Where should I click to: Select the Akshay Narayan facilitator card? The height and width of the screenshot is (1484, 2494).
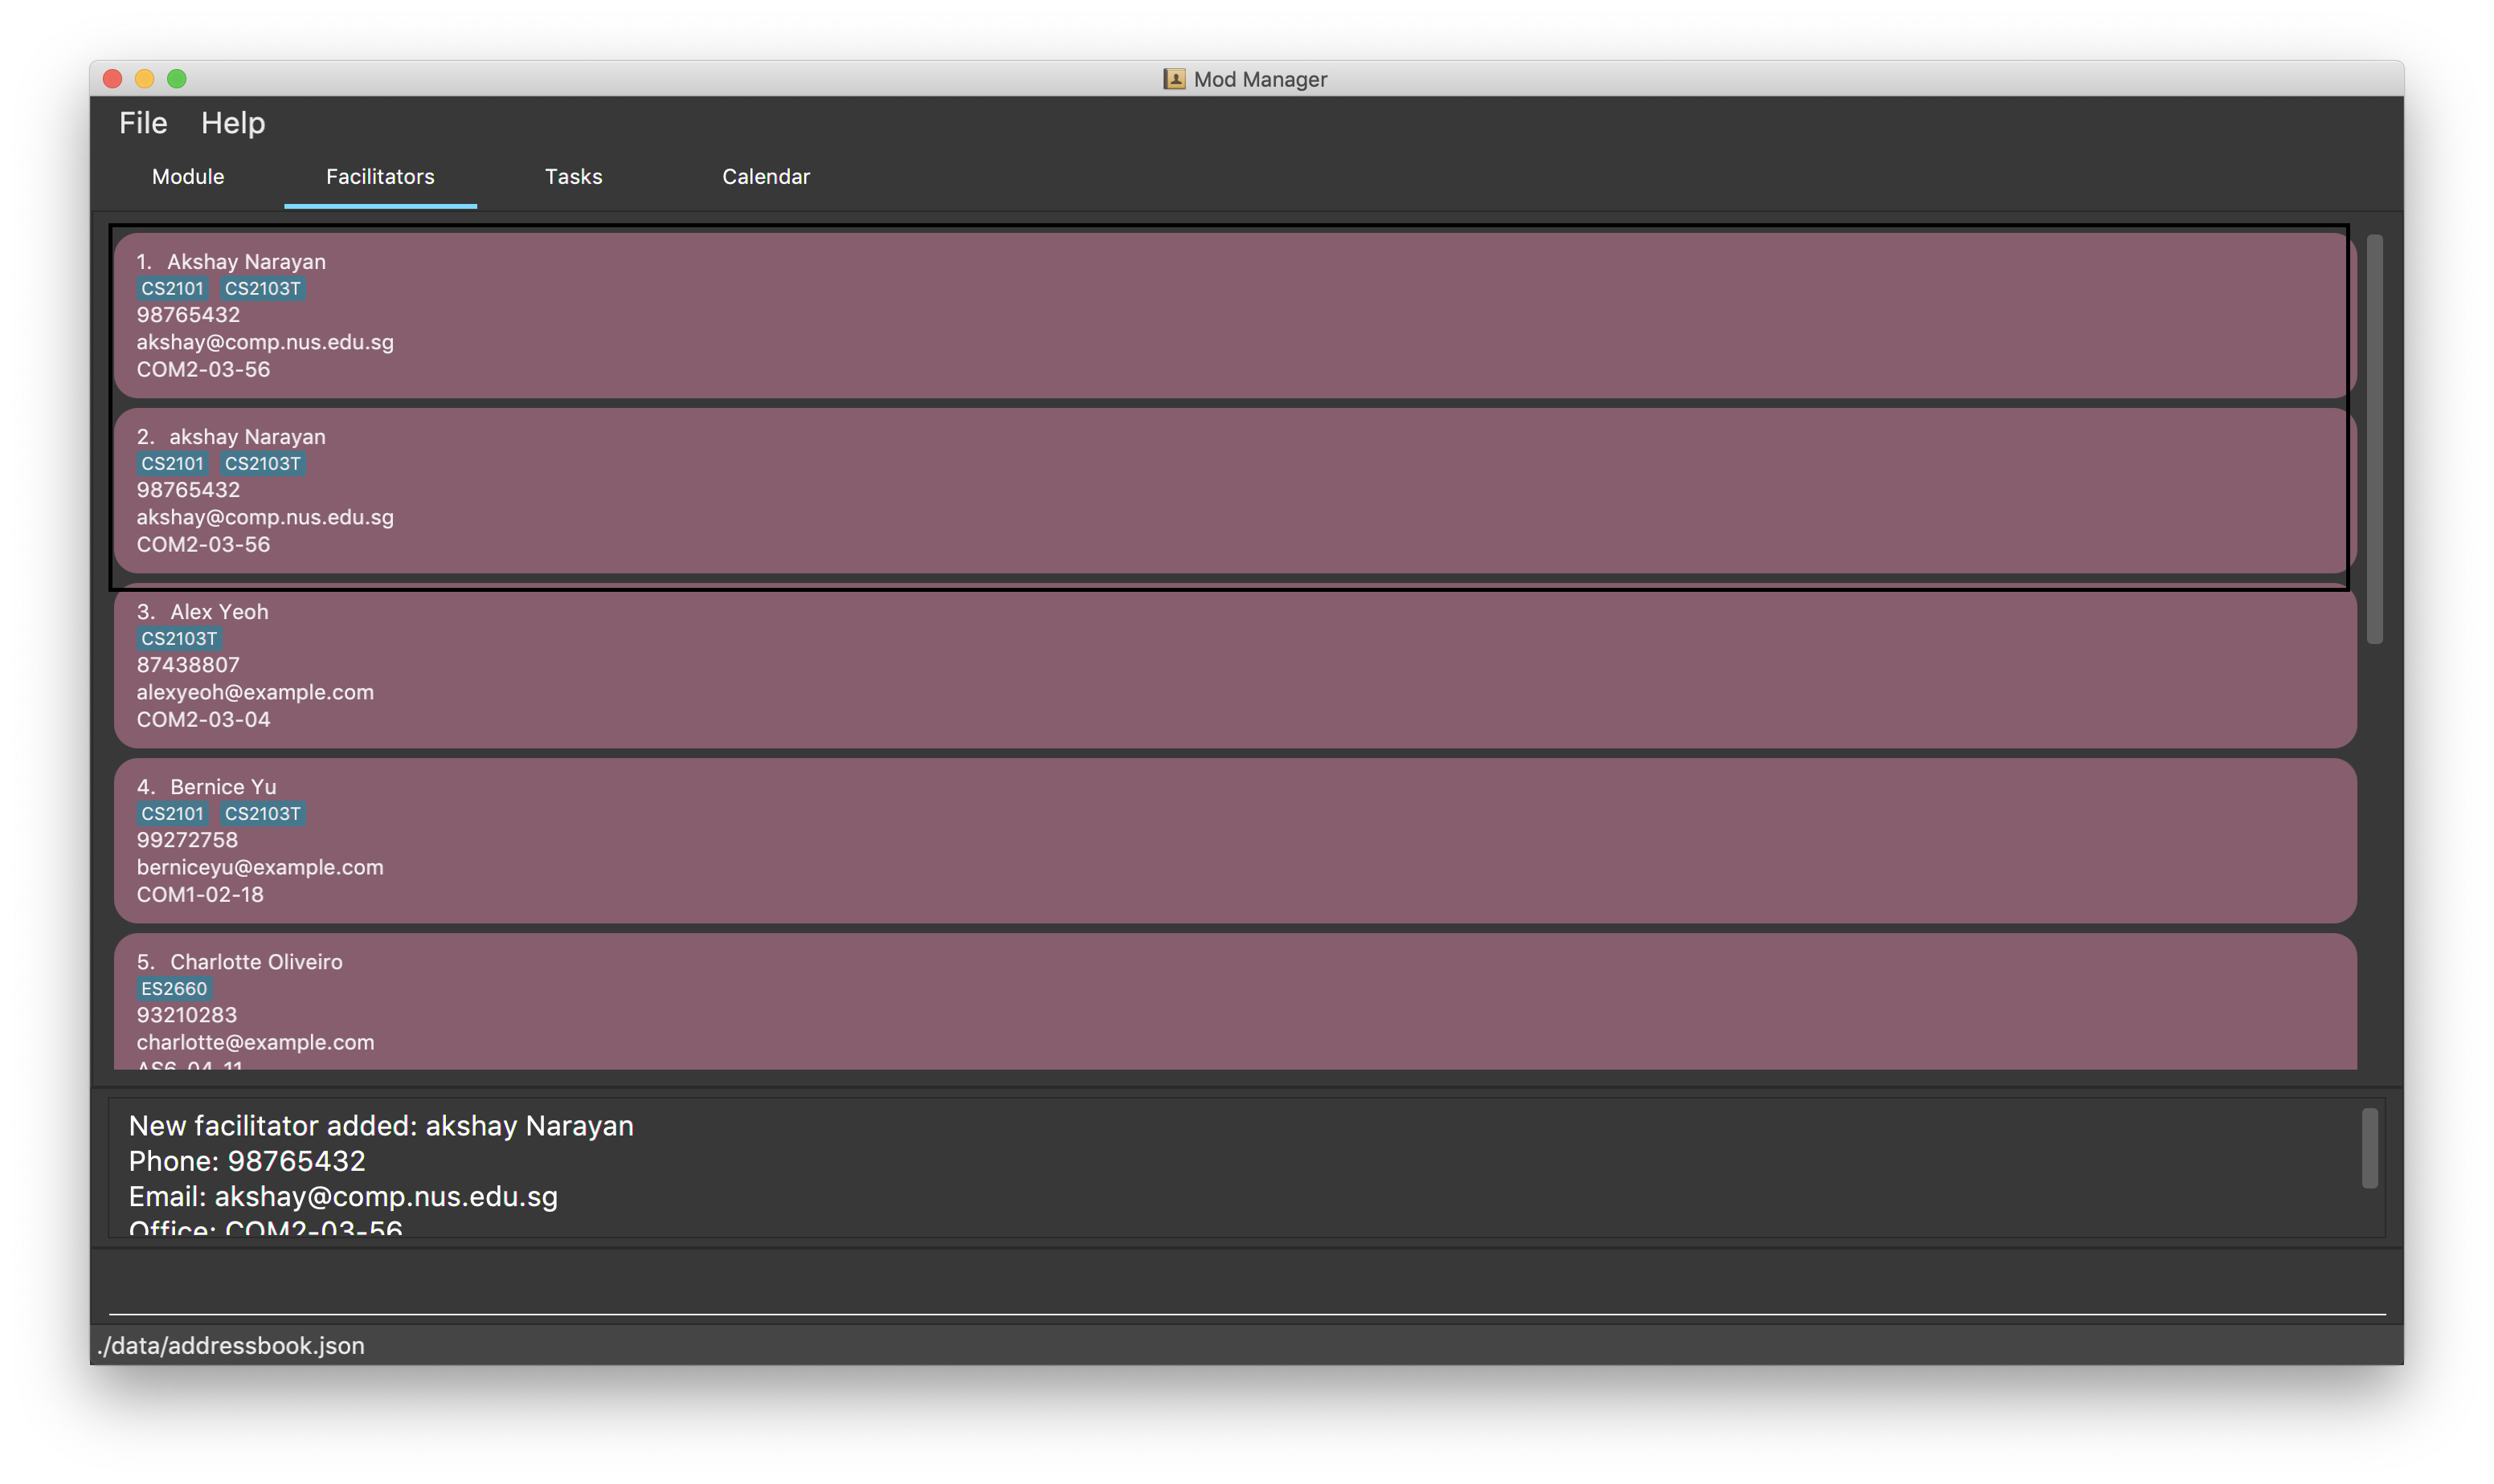coord(1234,315)
